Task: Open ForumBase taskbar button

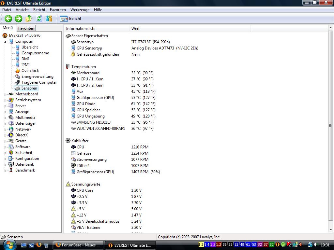Action: [78, 245]
